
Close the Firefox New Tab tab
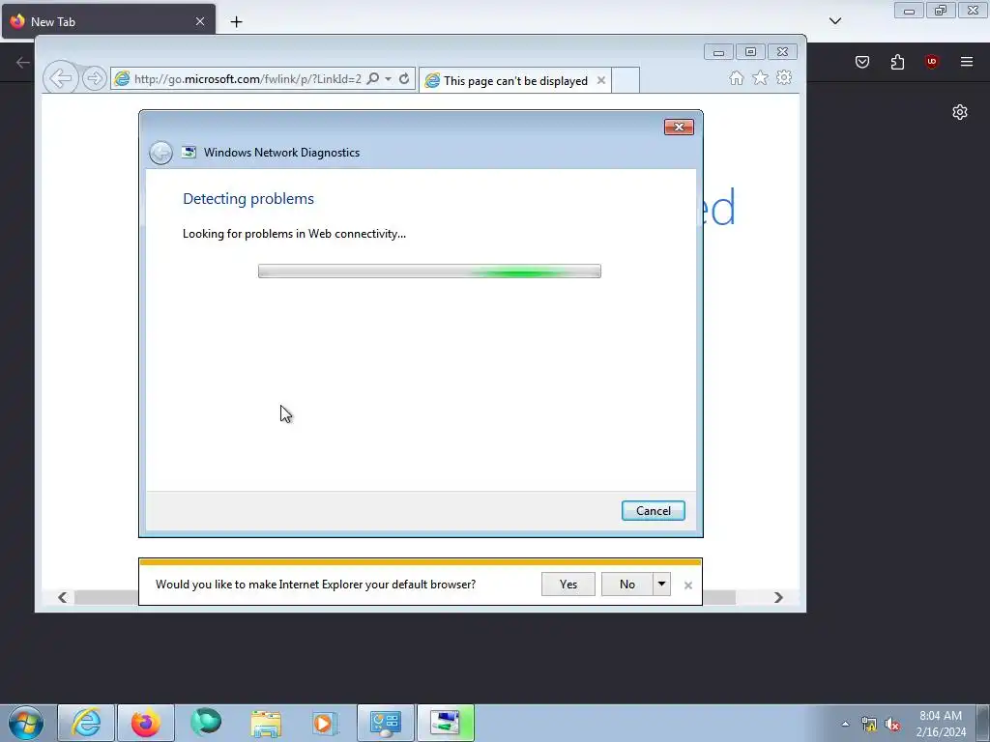(x=200, y=21)
